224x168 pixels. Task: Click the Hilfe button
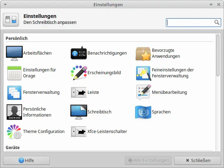pos(26,161)
